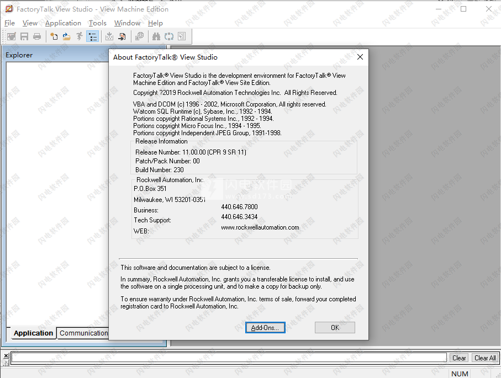Click Tech Support number 440.646.3434
The width and height of the screenshot is (501, 378).
click(239, 217)
